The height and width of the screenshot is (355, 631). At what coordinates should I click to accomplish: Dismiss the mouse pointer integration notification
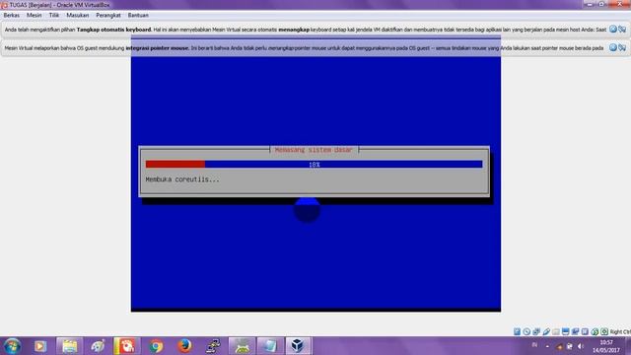tap(613, 47)
